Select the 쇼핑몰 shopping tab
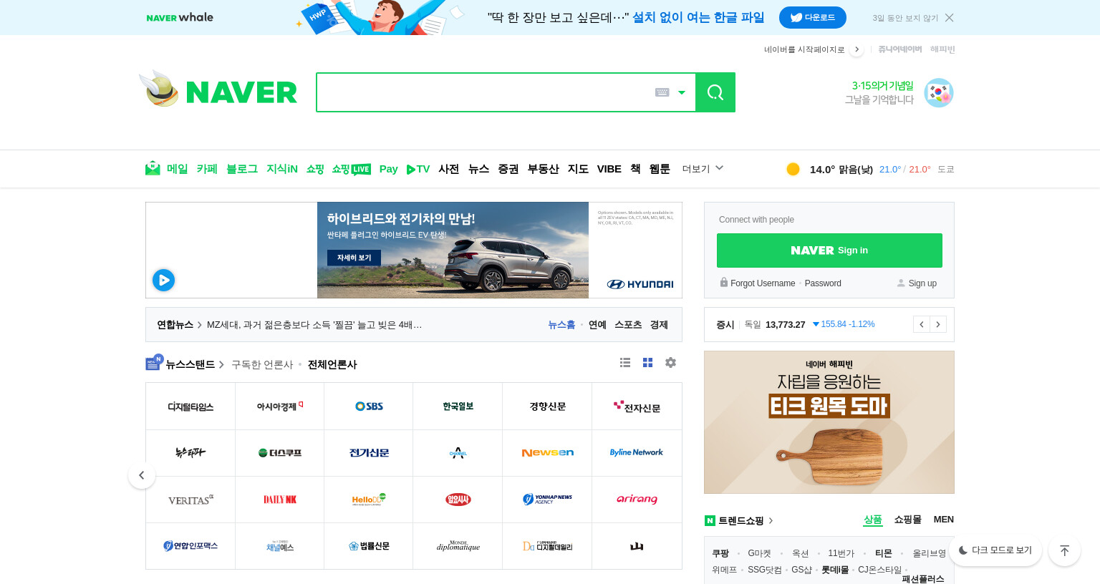 tap(907, 520)
